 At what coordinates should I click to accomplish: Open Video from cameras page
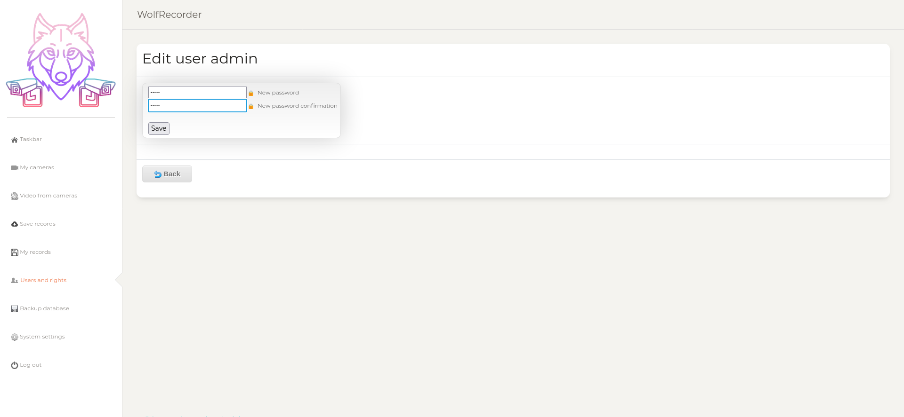point(48,196)
